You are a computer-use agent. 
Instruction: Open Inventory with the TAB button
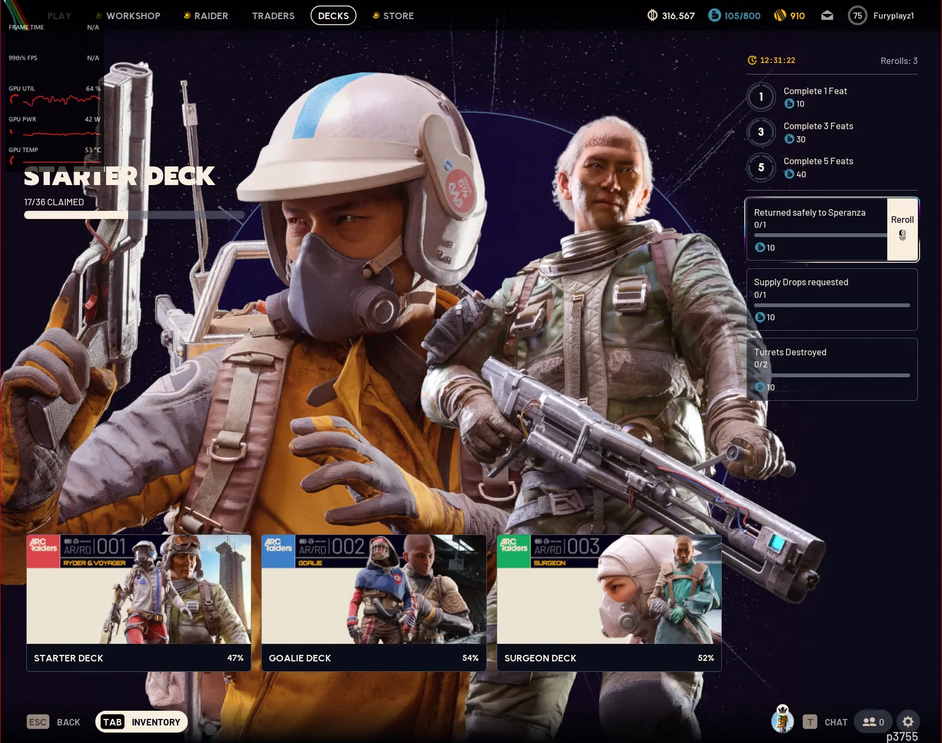pos(141,722)
